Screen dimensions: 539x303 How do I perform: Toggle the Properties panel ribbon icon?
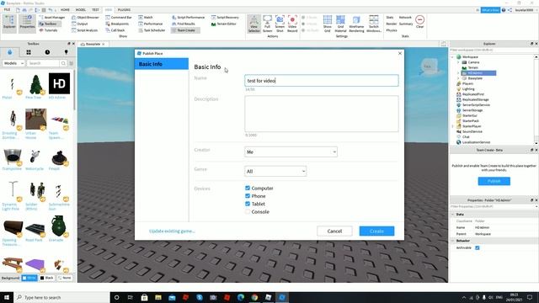(x=27, y=24)
